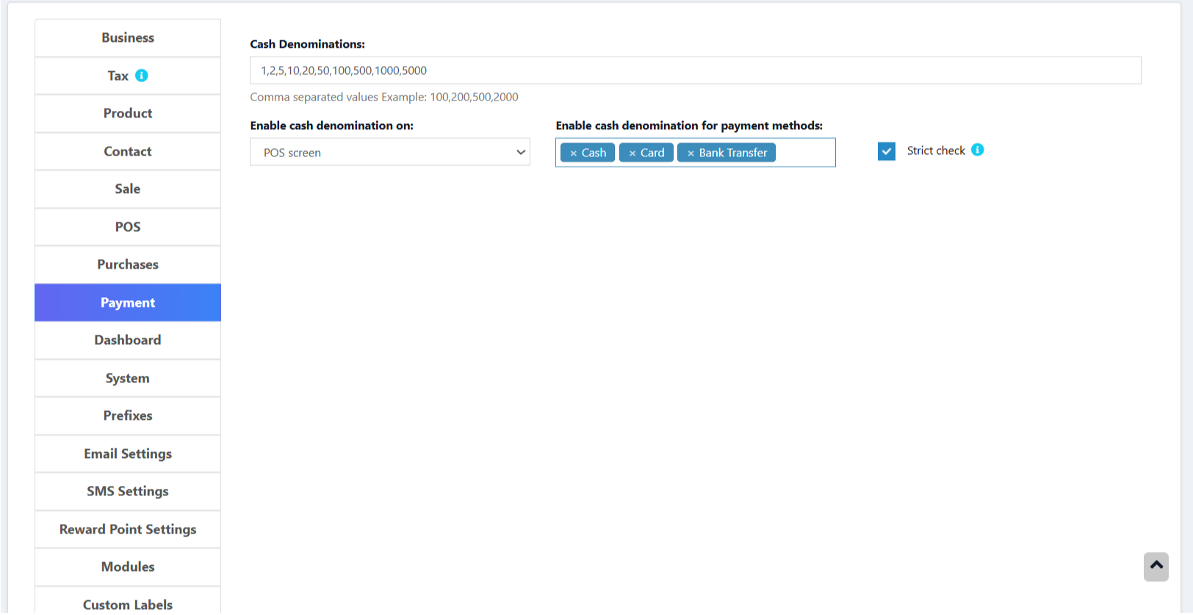Switch to the Product settings tab

pyautogui.click(x=128, y=114)
